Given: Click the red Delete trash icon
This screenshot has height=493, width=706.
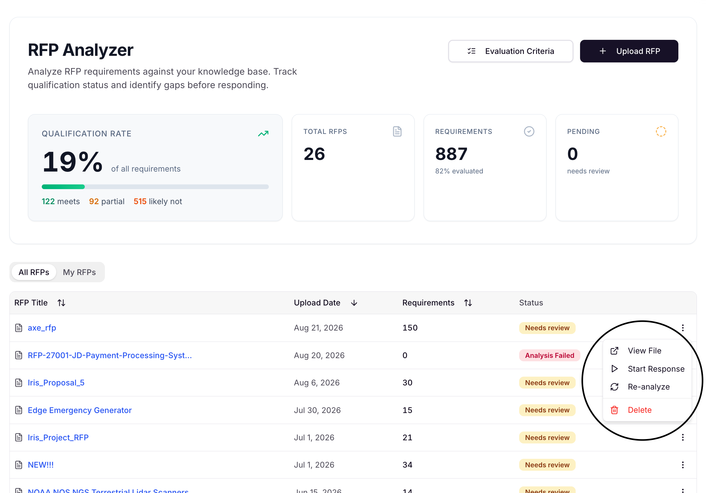Looking at the screenshot, I should (614, 410).
